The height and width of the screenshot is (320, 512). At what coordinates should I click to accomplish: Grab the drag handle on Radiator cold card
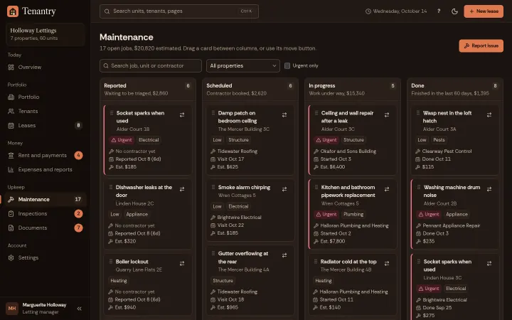point(316,262)
